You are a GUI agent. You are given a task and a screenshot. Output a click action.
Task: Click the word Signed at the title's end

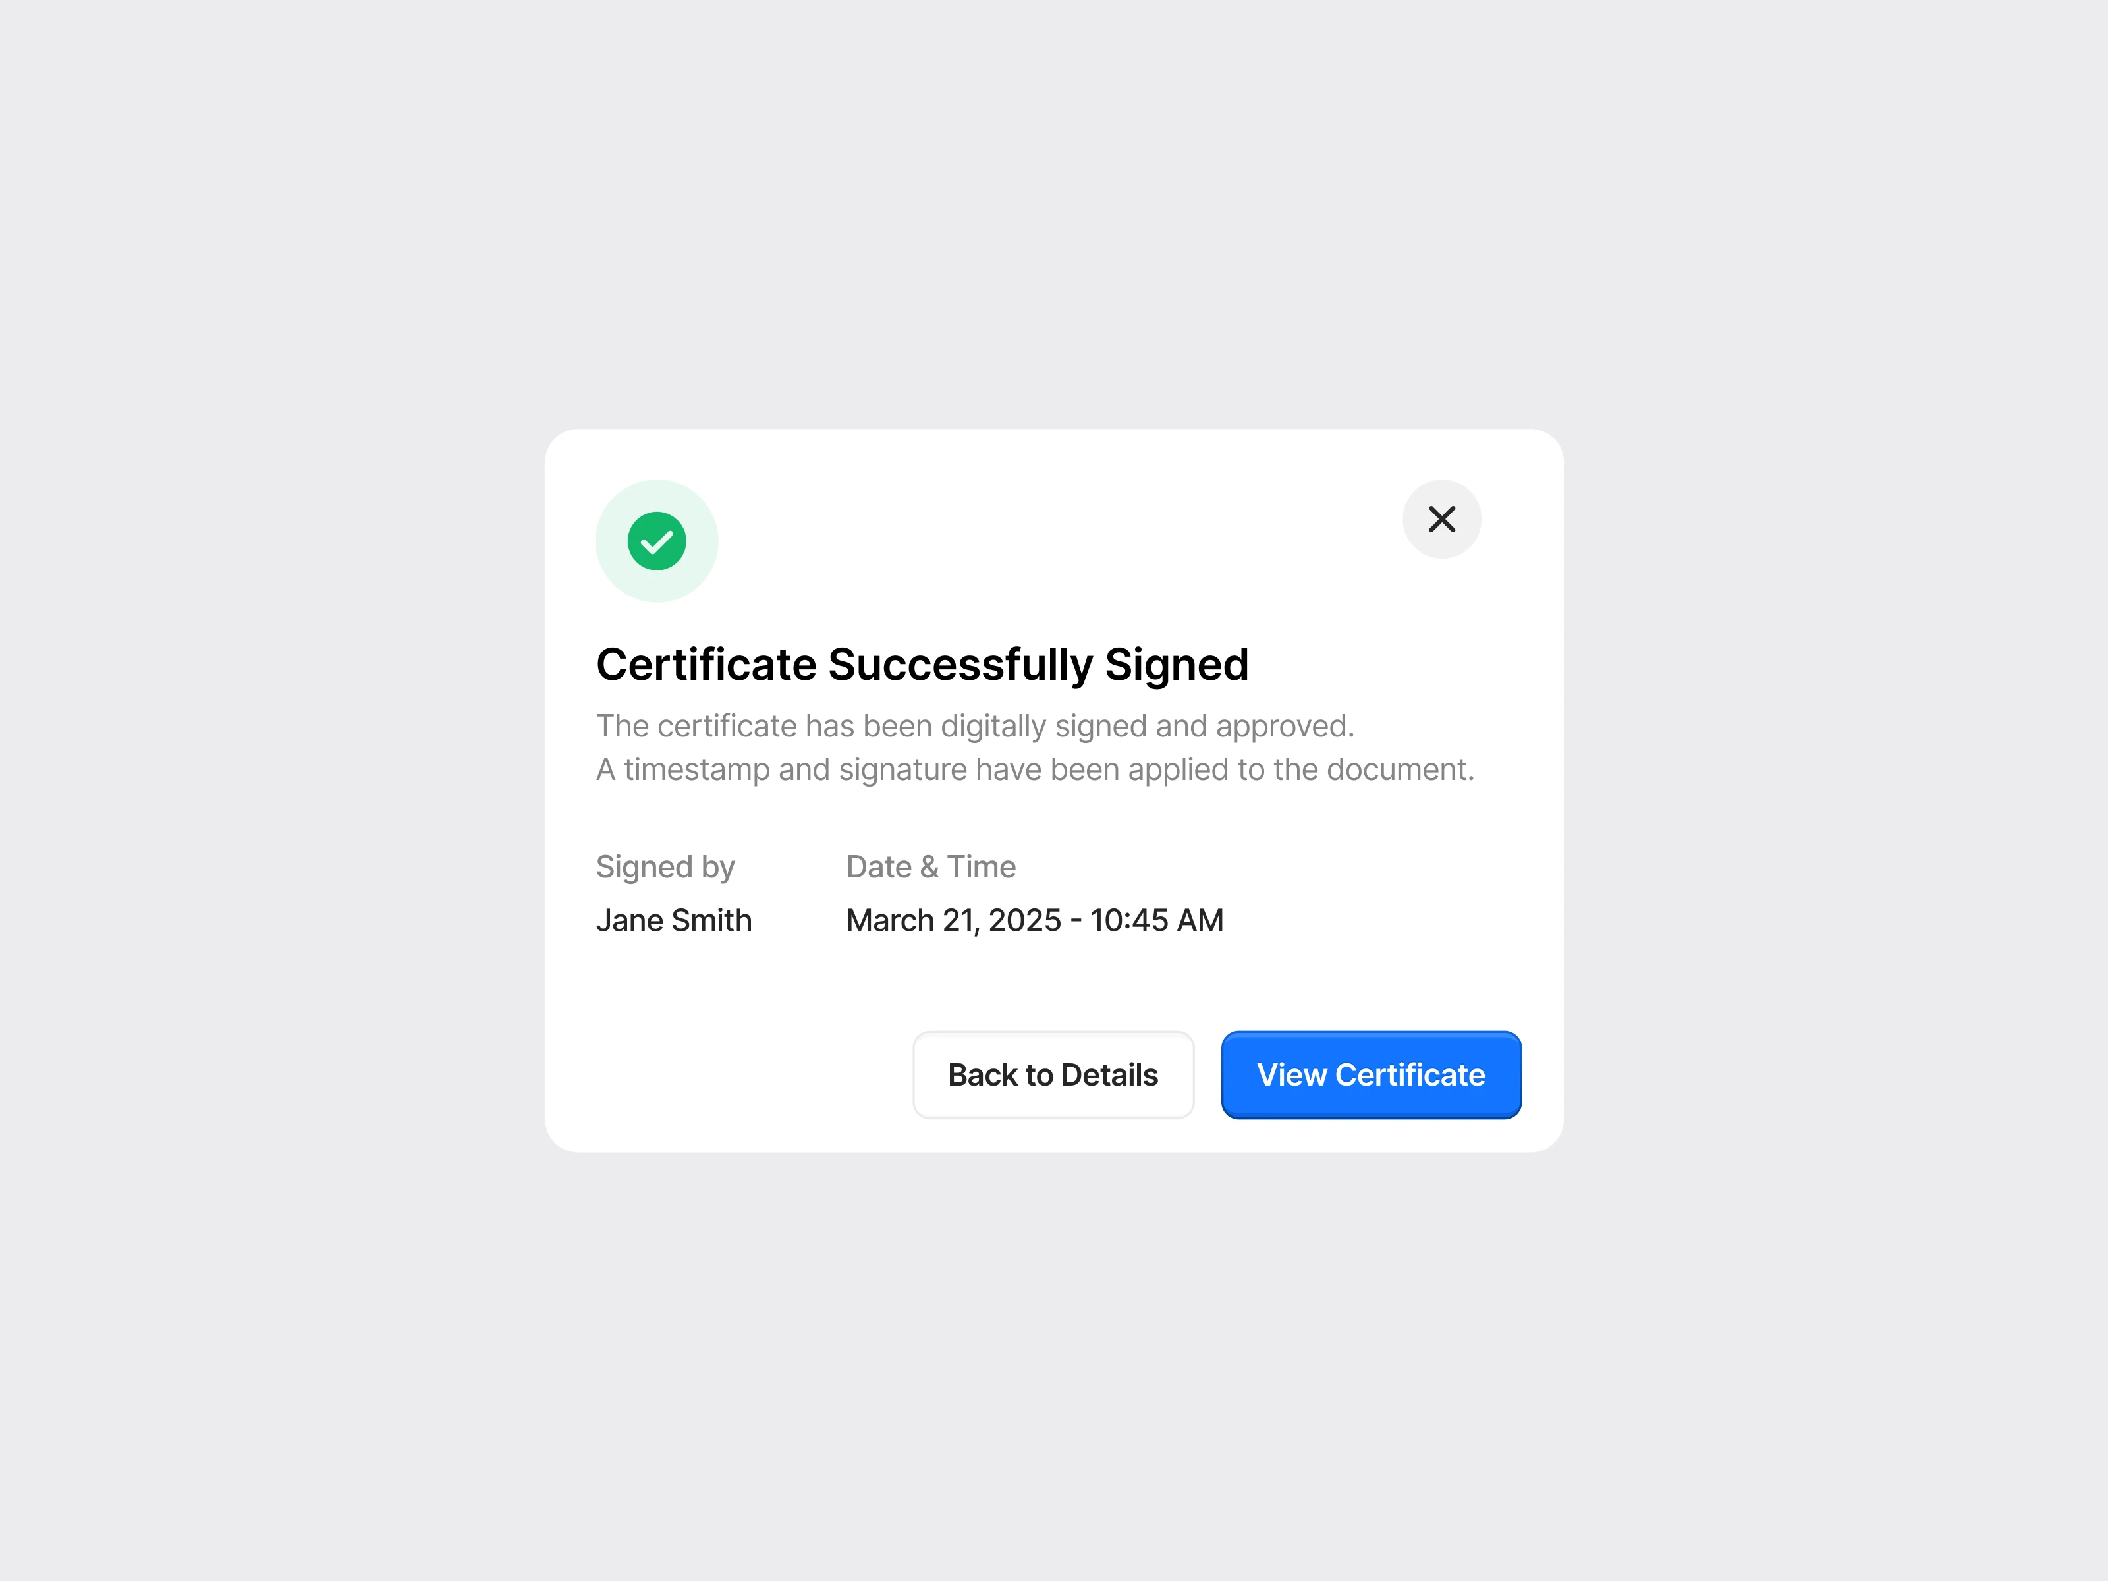[x=1177, y=665]
